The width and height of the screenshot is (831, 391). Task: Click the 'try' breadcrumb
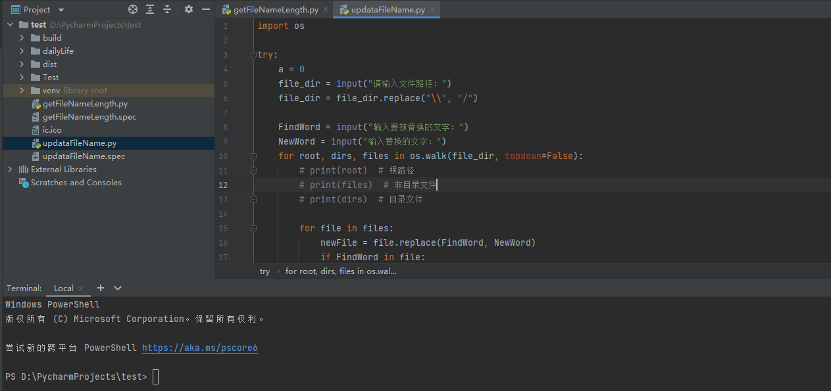pos(264,271)
